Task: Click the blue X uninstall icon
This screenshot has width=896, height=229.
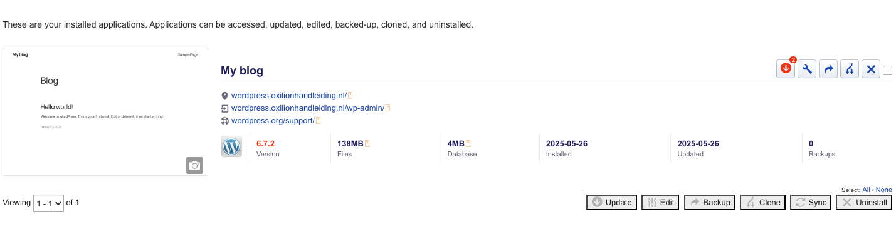Action: point(870,69)
